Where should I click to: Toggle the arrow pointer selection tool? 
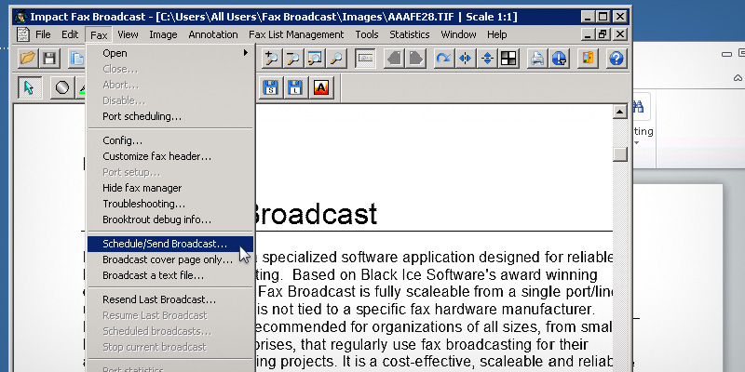pyautogui.click(x=28, y=88)
